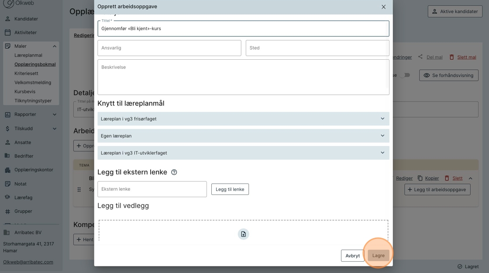Click the Olkweb@arribatec.com email link
The height and width of the screenshot is (273, 489).
[28, 262]
